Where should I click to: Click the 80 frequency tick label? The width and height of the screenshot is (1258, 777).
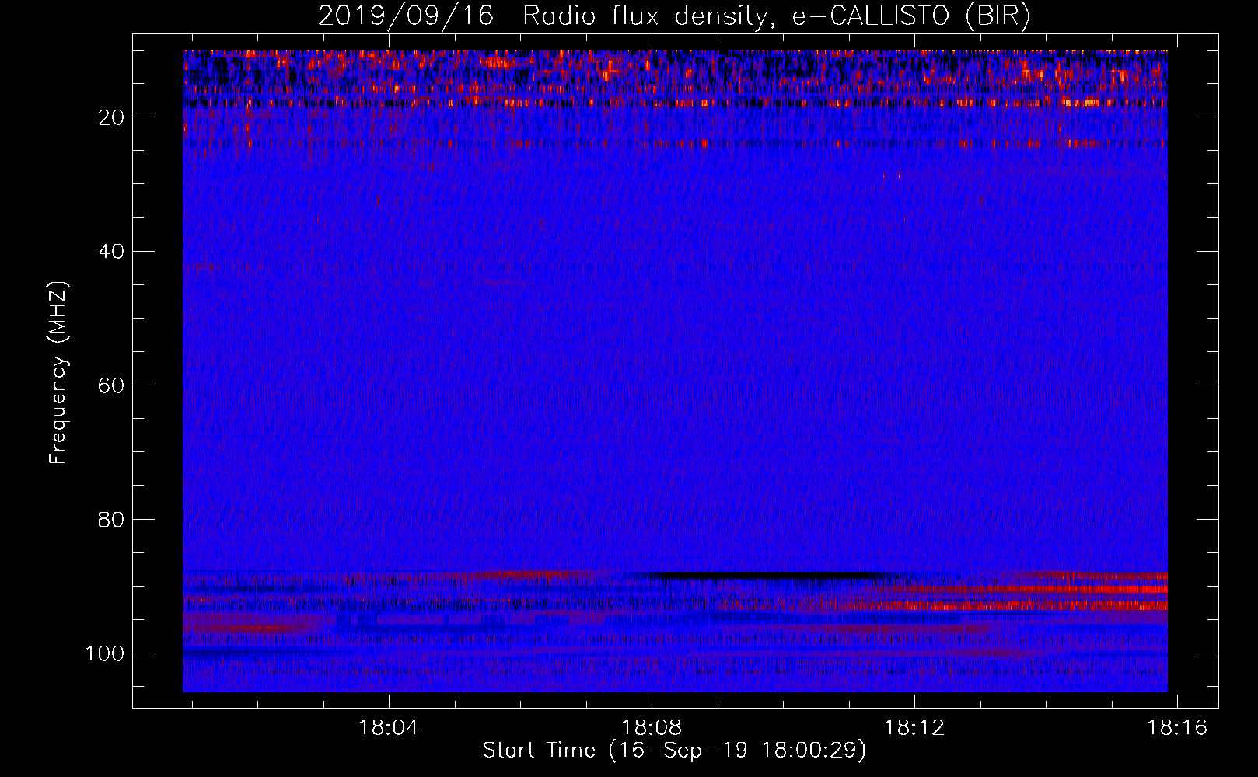[112, 520]
